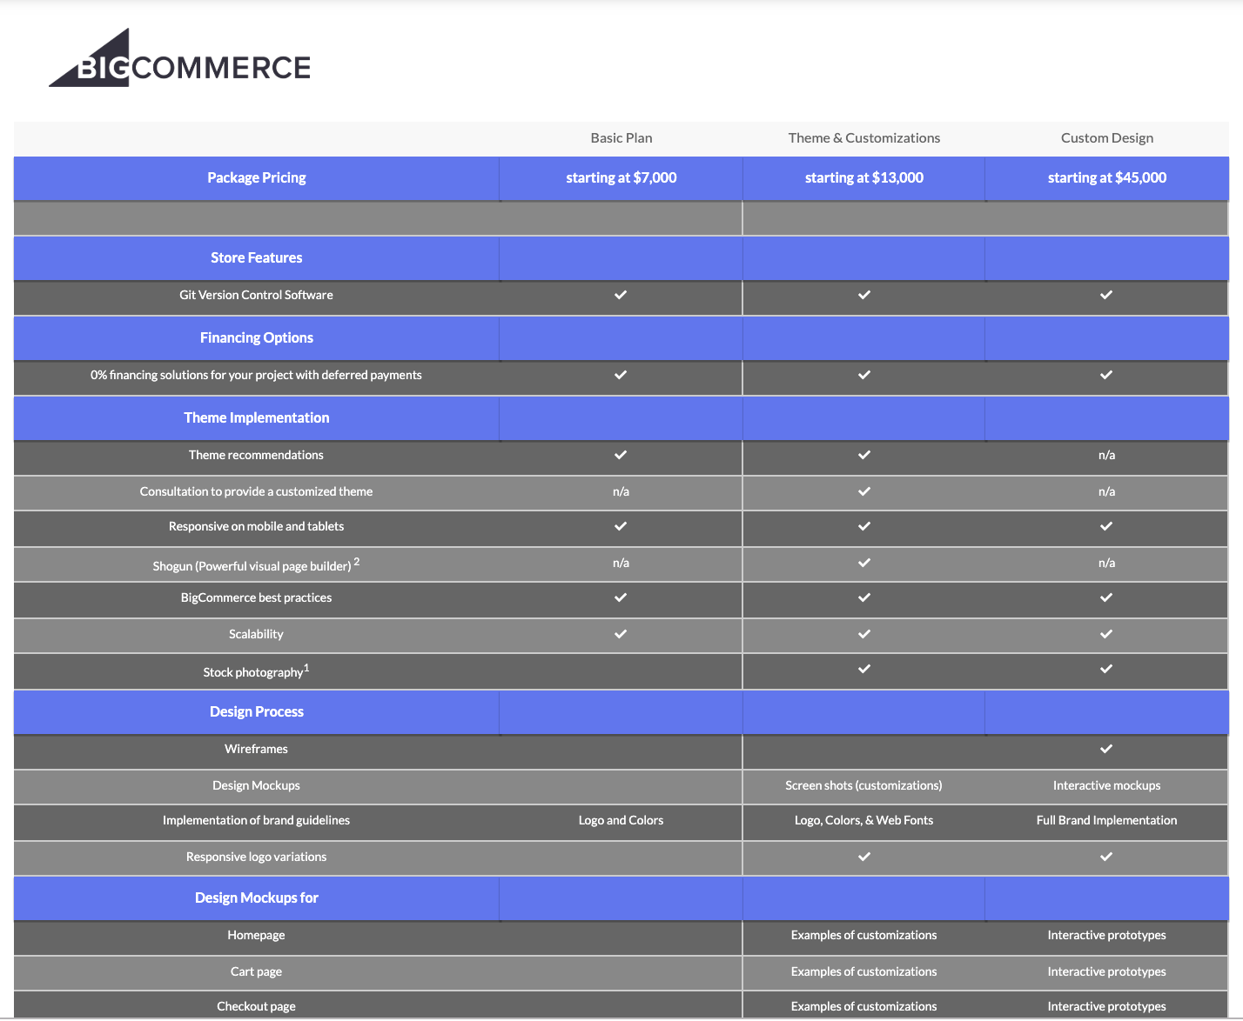Screen dimensions: 1243x1021
Task: Click 'starting at $7,000' price
Action: pyautogui.click(x=621, y=177)
